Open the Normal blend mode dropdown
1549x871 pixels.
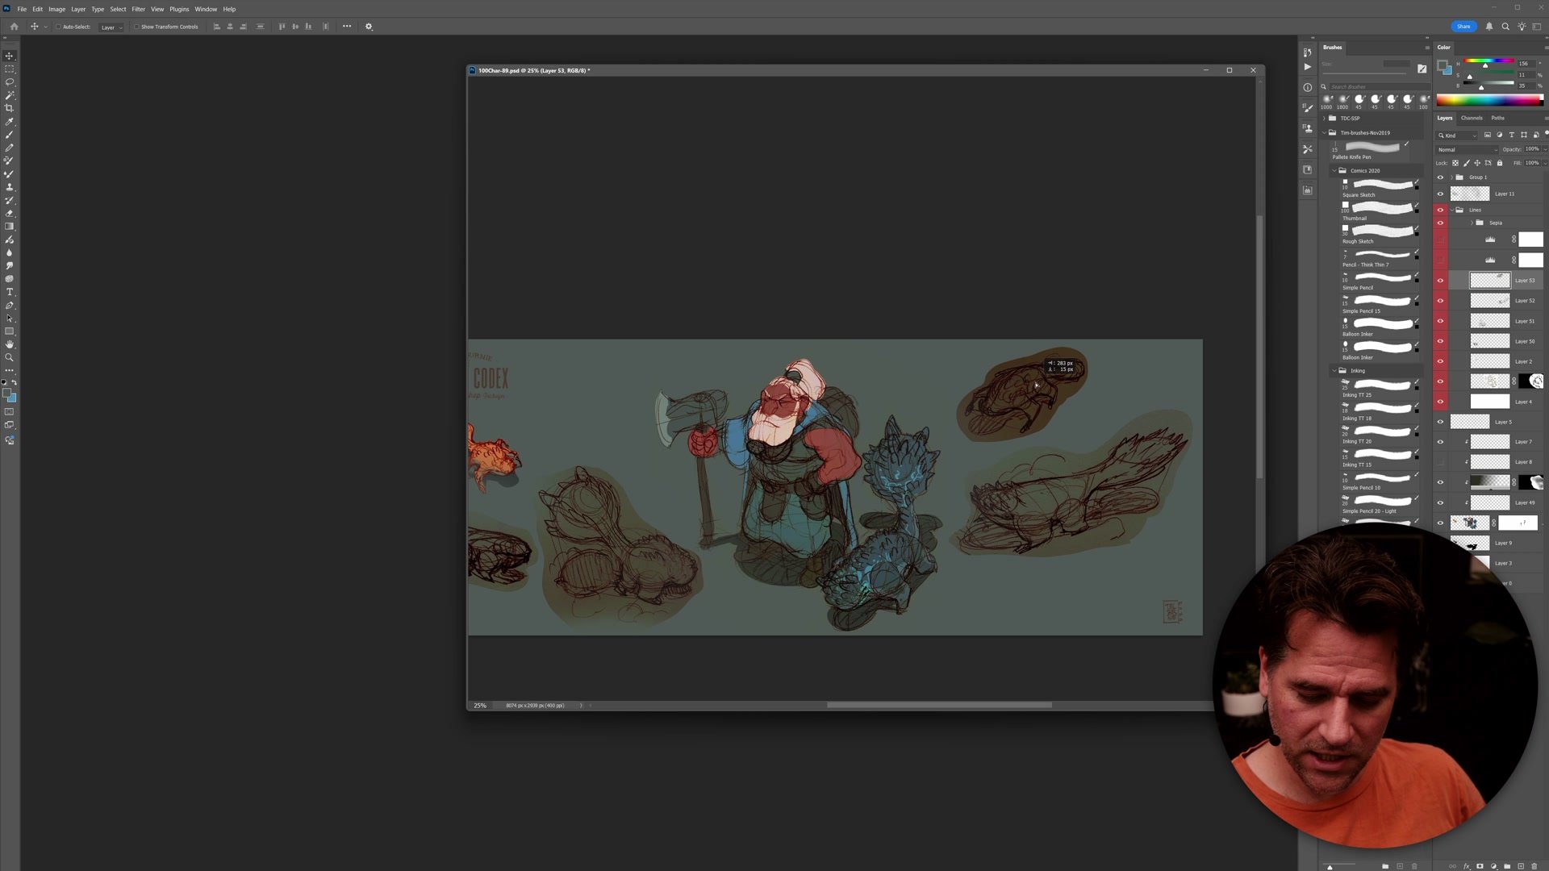[1467, 149]
